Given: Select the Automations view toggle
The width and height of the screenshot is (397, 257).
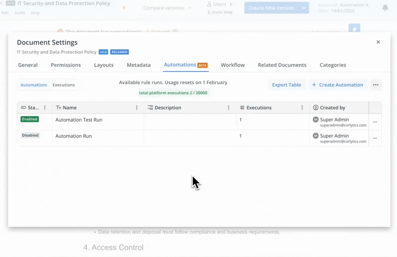Looking at the screenshot, I should pyautogui.click(x=34, y=85).
